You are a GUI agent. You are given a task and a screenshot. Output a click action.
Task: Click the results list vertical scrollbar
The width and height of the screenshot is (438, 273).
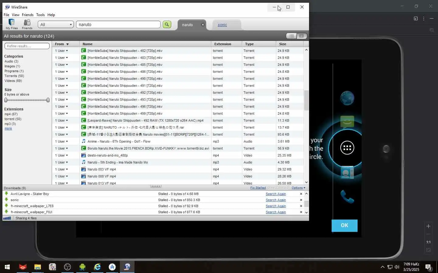tap(306, 100)
